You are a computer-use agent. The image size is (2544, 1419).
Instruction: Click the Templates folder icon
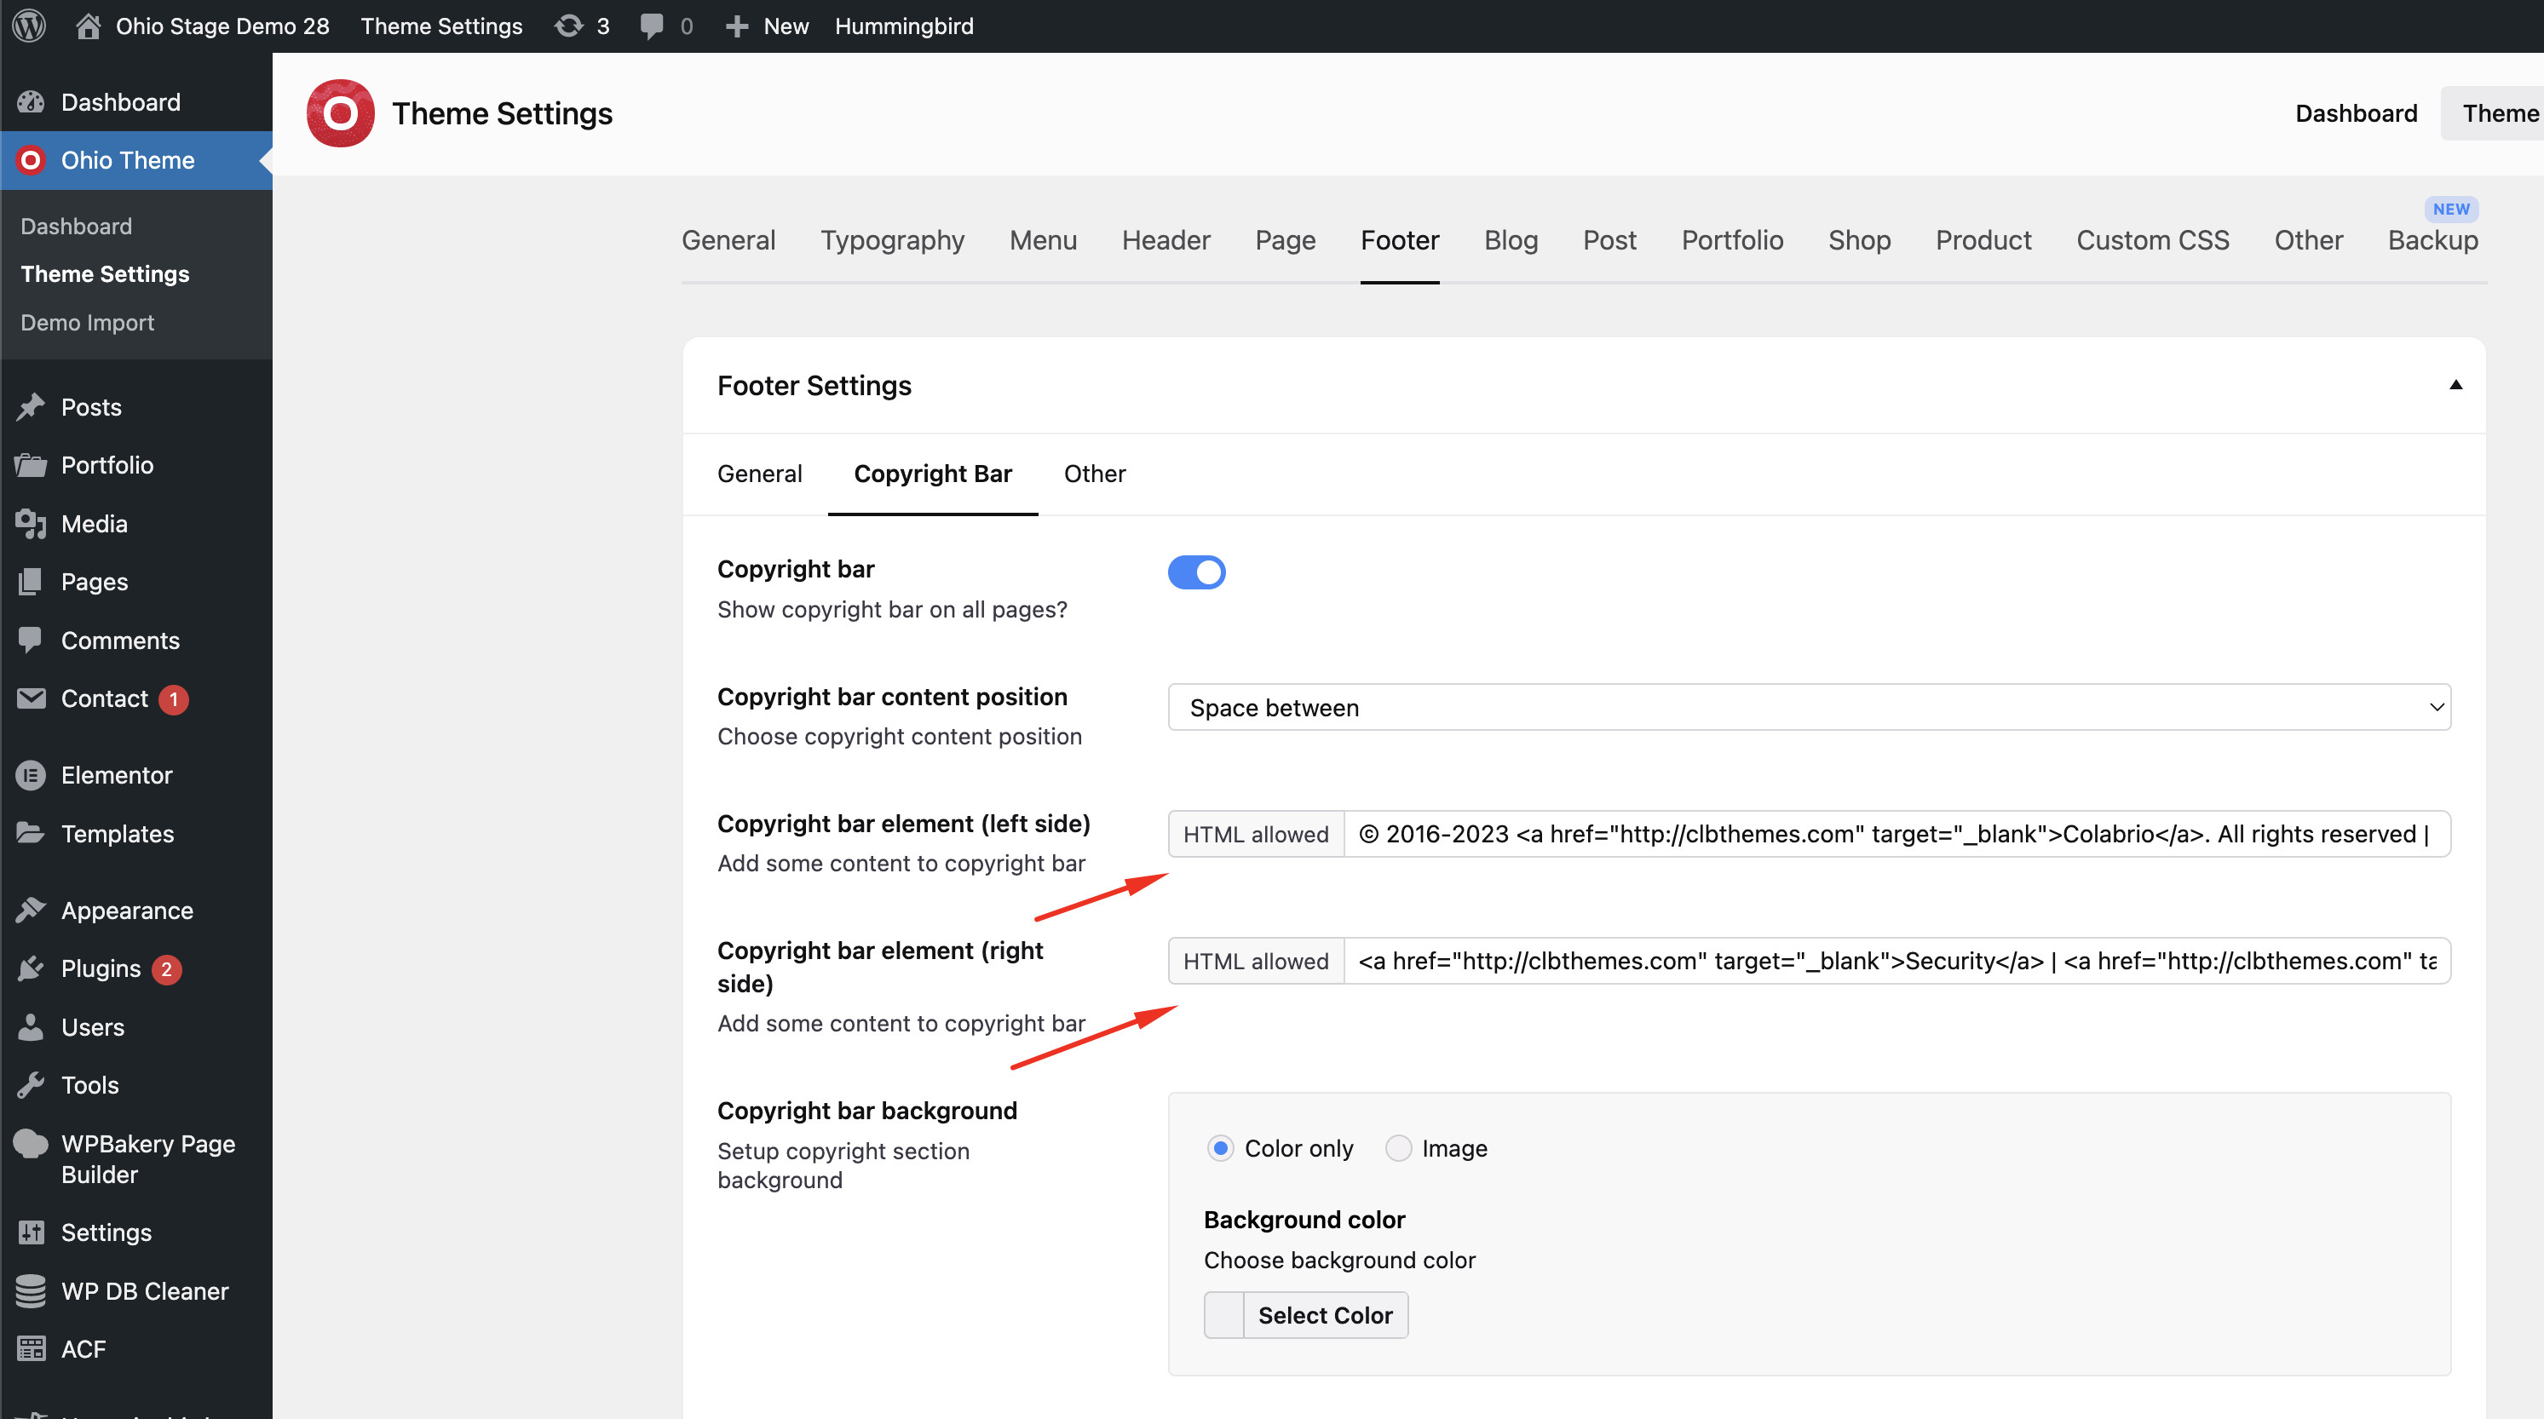click(x=31, y=833)
